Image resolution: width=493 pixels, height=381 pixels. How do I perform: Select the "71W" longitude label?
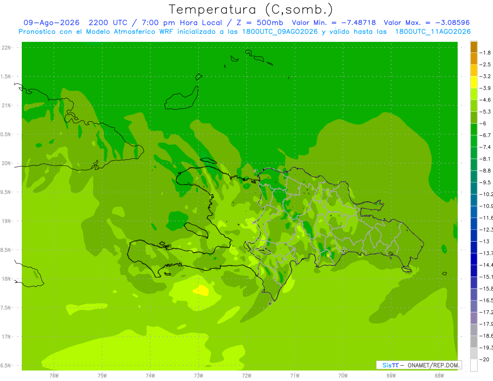(x=295, y=375)
